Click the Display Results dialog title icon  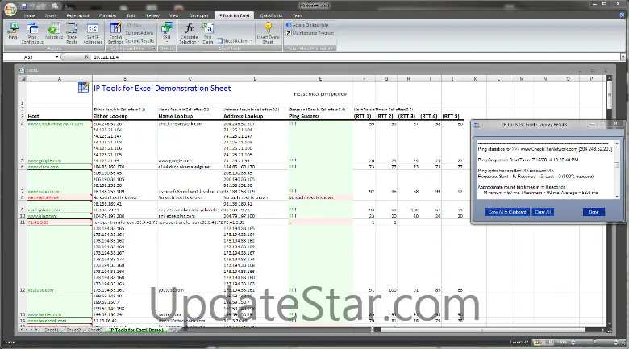click(x=477, y=125)
